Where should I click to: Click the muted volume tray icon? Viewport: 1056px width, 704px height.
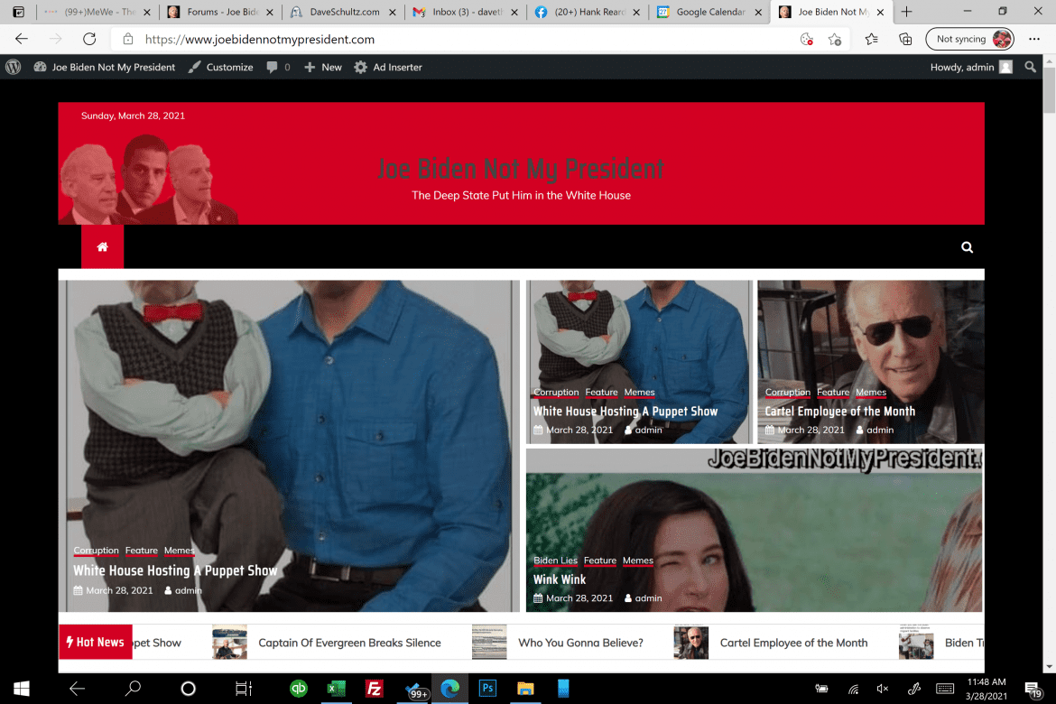click(882, 689)
